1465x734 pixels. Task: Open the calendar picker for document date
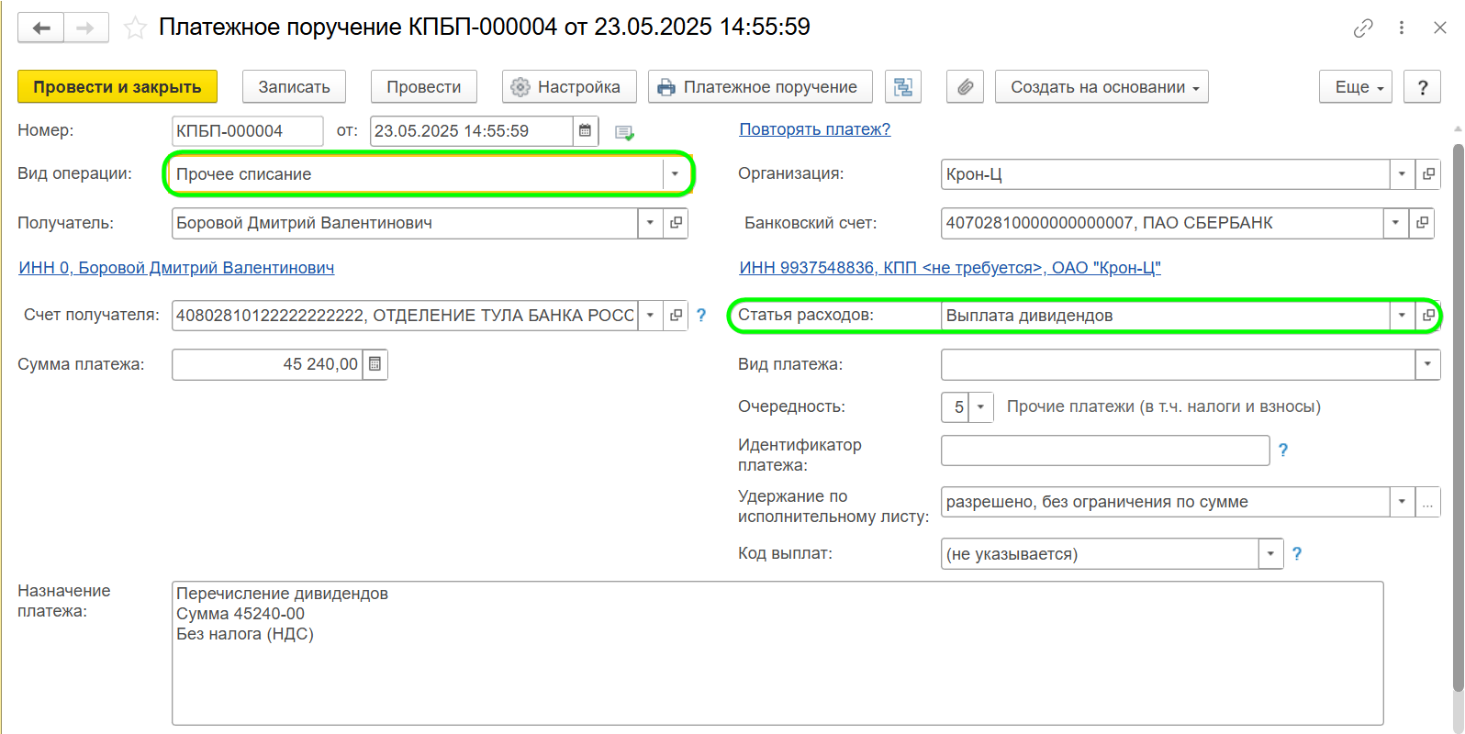585,131
